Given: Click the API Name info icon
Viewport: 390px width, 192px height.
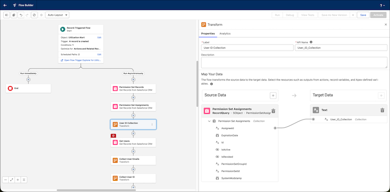Looking at the screenshot, I should [x=311, y=42].
